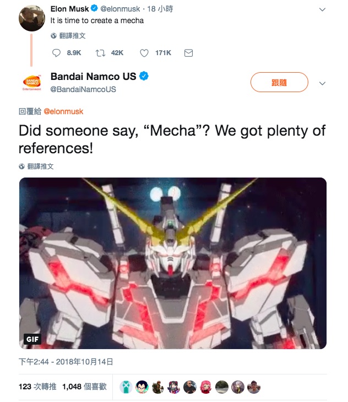The height and width of the screenshot is (402, 348).
Task: View the 1,048 個喜歡 likes list
Action: click(x=84, y=387)
